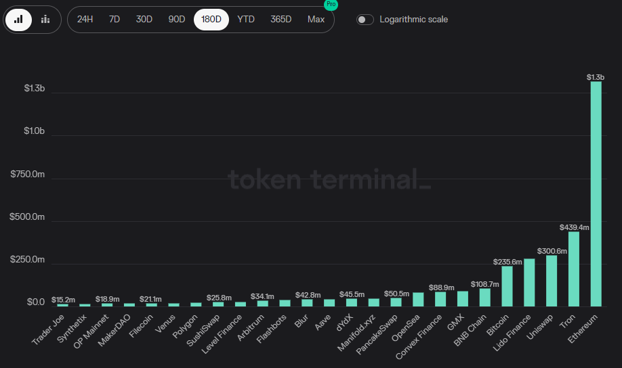This screenshot has height=368, width=622.
Task: Click the 180D time range button
Action: point(211,19)
